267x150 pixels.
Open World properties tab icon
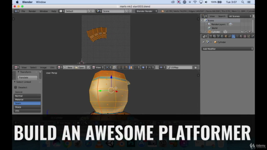point(222,36)
